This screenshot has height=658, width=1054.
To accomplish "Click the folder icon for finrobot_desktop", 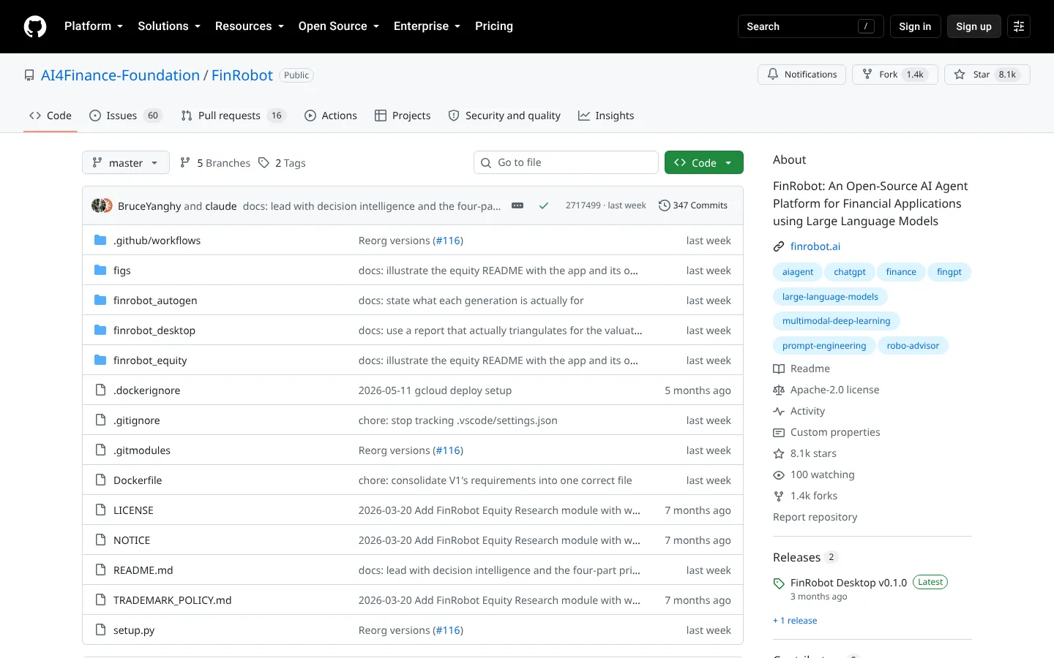I will [x=100, y=330].
